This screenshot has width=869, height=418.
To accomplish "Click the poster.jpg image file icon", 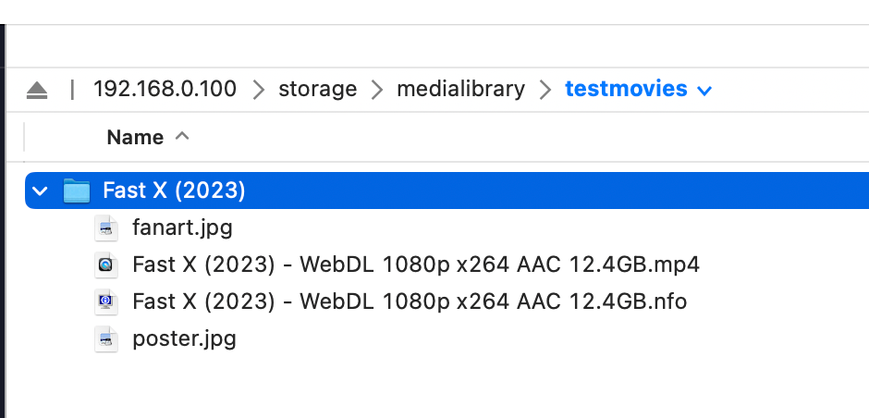I will click(107, 338).
